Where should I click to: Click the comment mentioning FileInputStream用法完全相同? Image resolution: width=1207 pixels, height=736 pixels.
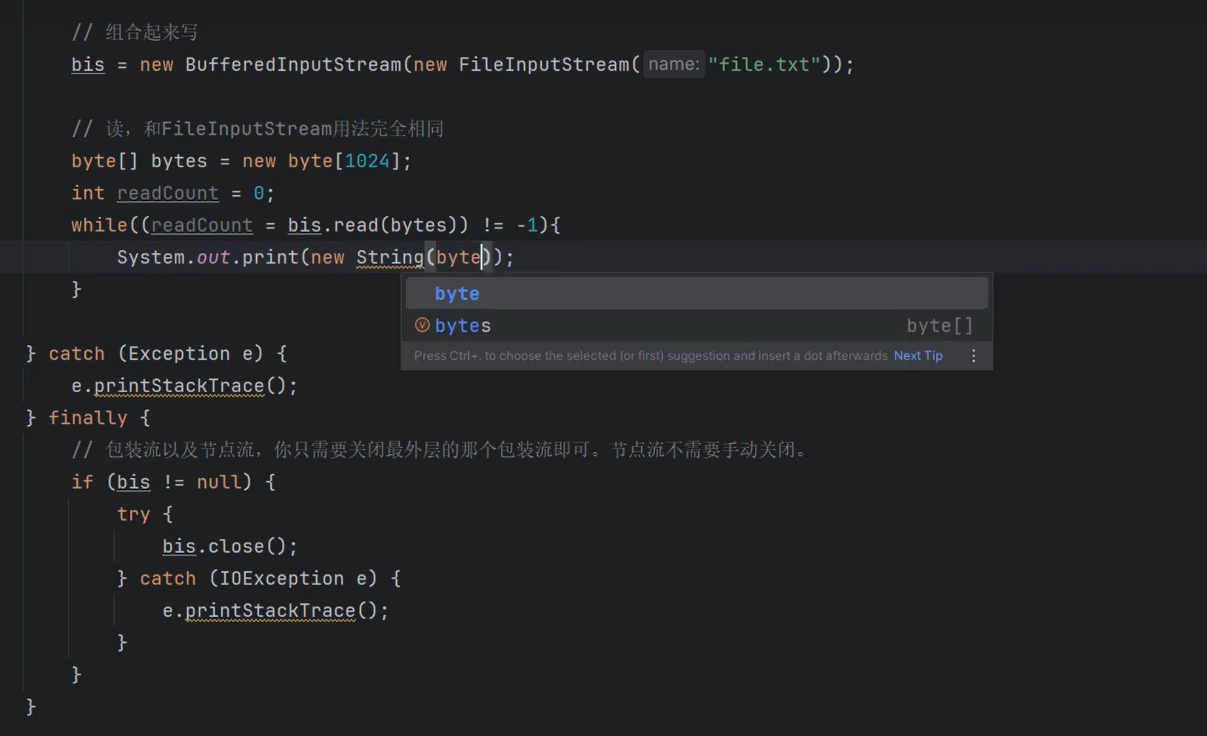[x=257, y=129]
